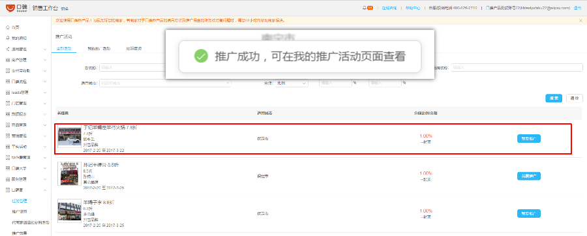Select the third tab after 我的推广活动

pos(134,49)
